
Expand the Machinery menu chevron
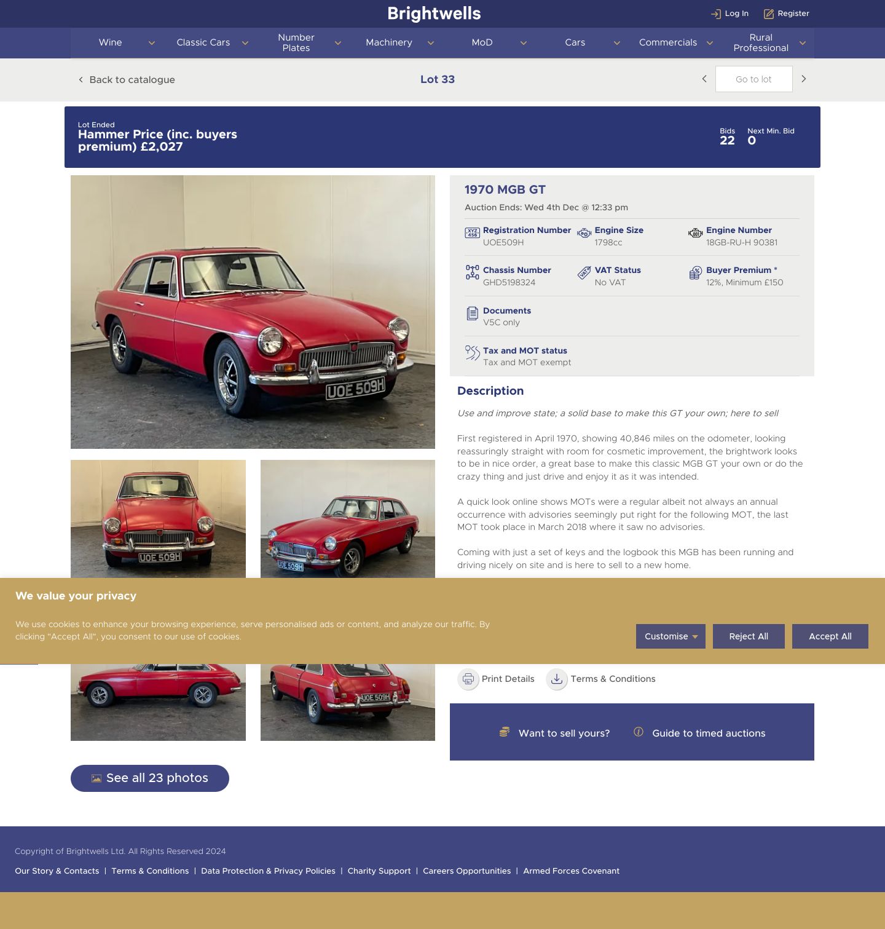(431, 43)
